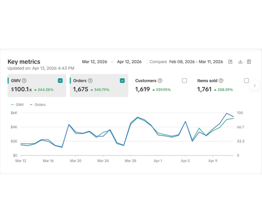Open the report notes icon

coord(249,62)
